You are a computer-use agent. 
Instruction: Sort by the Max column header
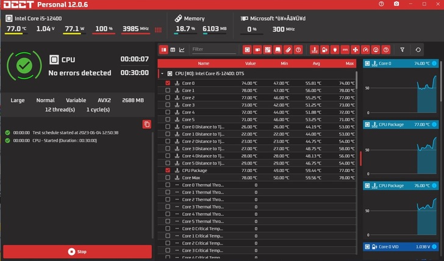[x=349, y=63]
